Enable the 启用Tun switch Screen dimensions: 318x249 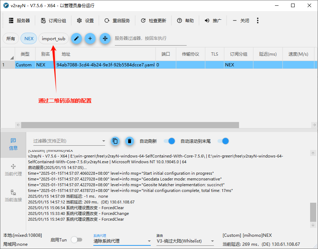tap(76, 240)
